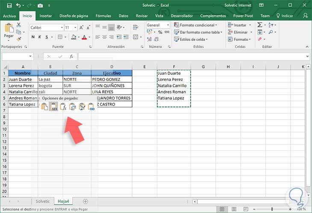Screen dimensions: 312x213
Task: Decrease indent
Action: point(119,37)
